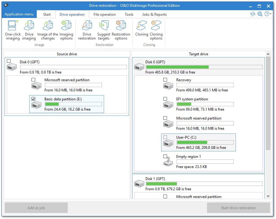This screenshot has height=219, width=276.
Task: Check the EFI system partition checkbox
Action: point(165,99)
